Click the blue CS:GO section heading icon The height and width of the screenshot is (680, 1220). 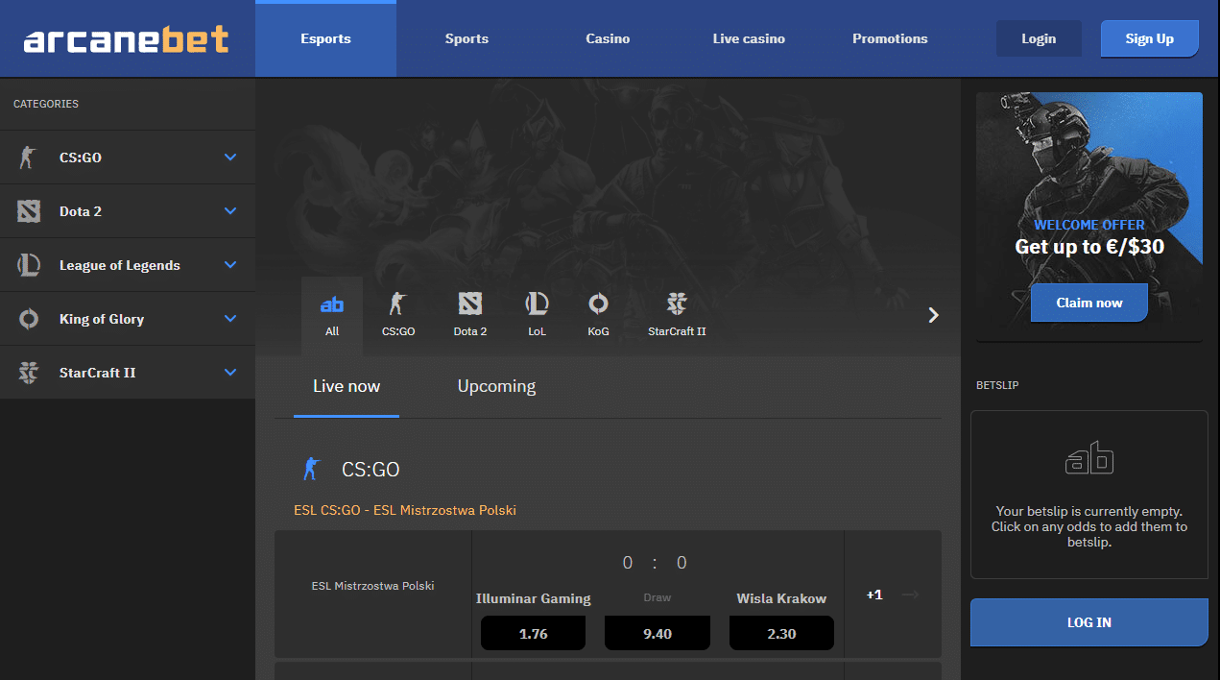(310, 469)
